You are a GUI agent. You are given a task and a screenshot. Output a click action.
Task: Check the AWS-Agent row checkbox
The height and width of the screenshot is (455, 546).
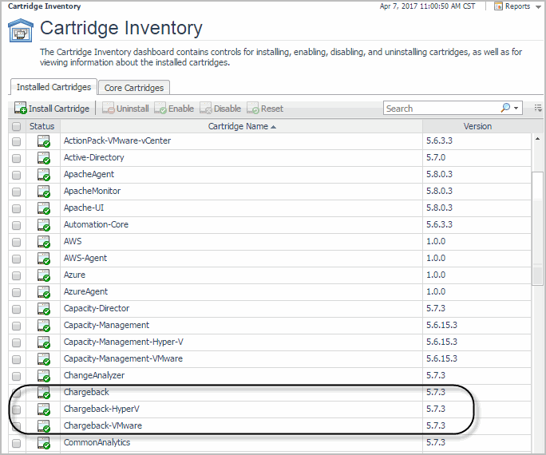pyautogui.click(x=17, y=259)
